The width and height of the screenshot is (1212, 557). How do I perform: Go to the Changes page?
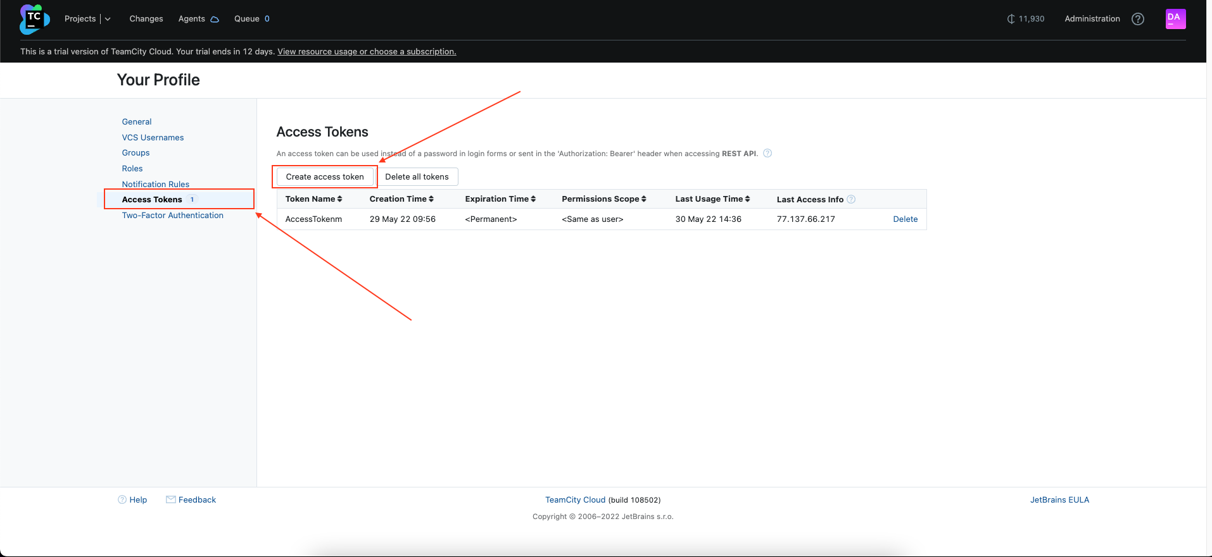(x=146, y=19)
